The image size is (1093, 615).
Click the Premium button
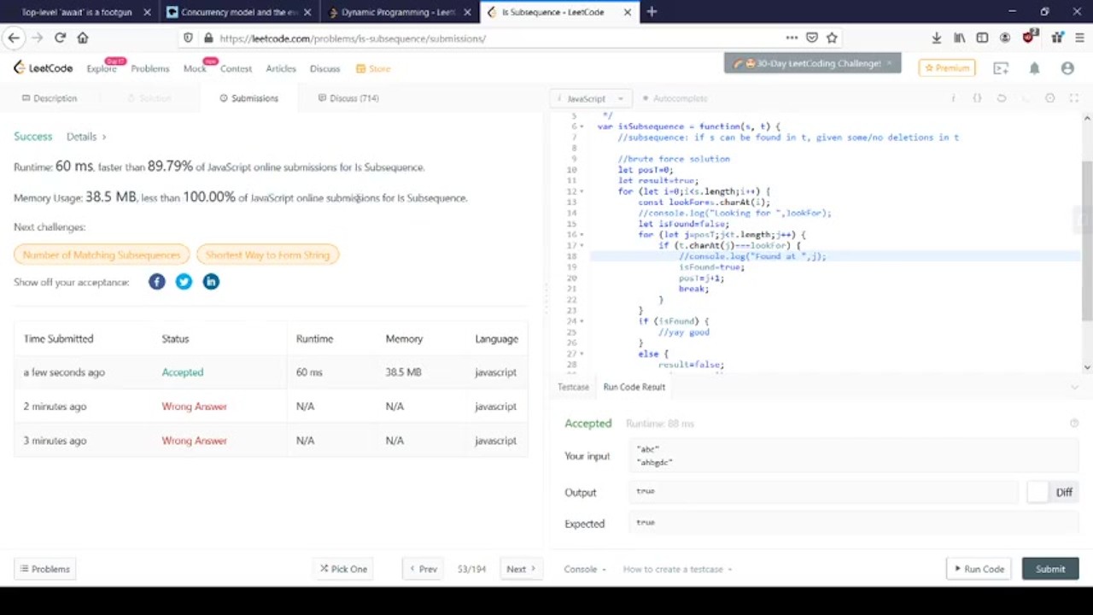pos(947,68)
